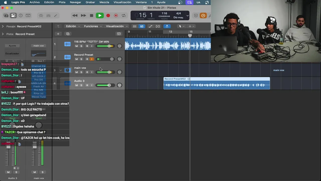
Task: Click volume slider on Record Preset track
Action: [105, 59]
